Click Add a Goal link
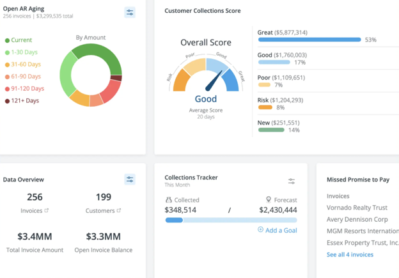Screen dimensions: 399x278 coord(281,230)
